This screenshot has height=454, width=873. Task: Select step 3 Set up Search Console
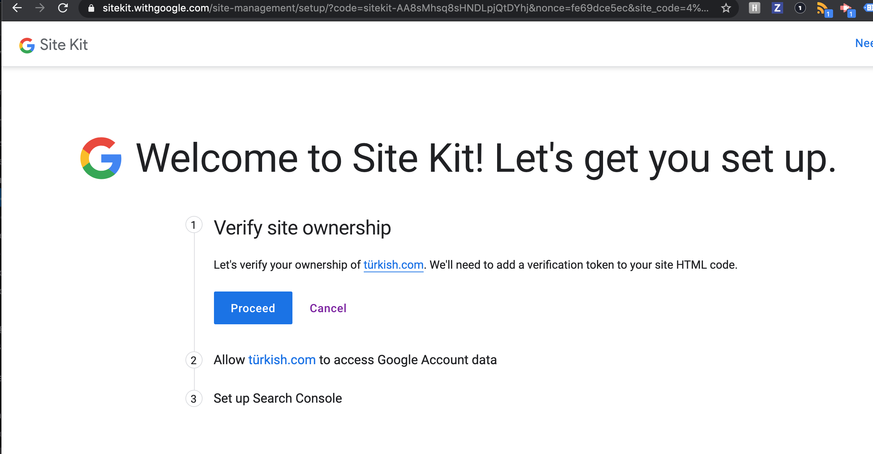click(x=277, y=398)
